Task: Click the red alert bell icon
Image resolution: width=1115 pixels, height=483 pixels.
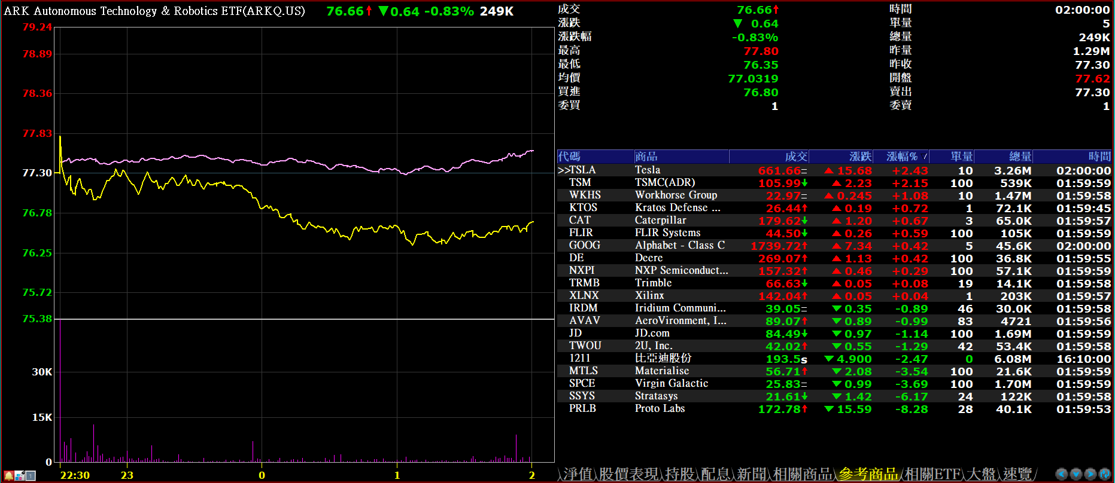Action: (9, 476)
